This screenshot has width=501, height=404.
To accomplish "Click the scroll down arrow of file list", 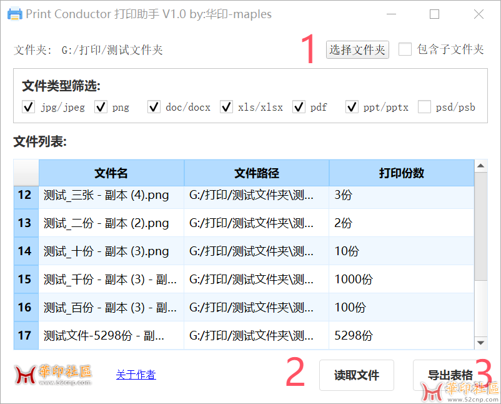I will tap(481, 343).
